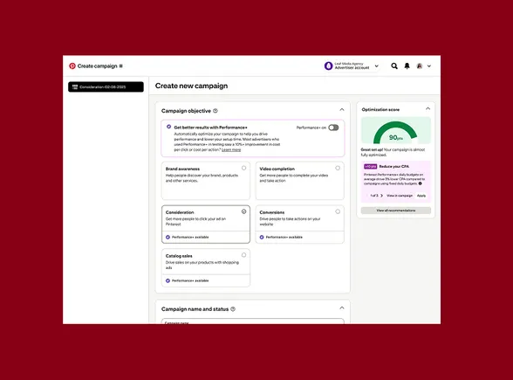Click the Conversions card title
Image resolution: width=513 pixels, height=380 pixels.
point(272,212)
